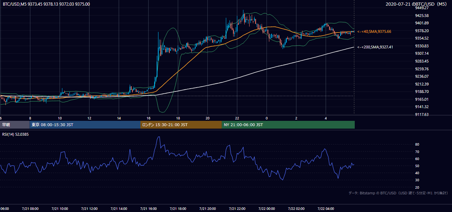This screenshot has width=452, height=212.
Task: Click hour label 22 under price chart
Action: (237, 118)
